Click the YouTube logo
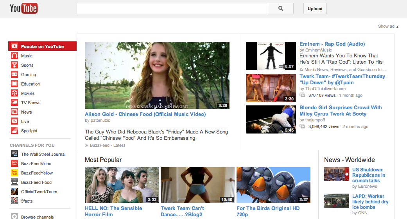 click(23, 8)
